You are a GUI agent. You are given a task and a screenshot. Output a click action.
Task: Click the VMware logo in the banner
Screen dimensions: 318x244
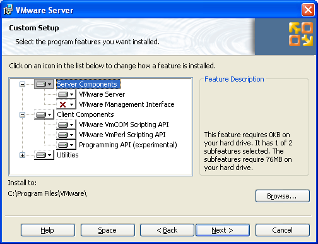coord(301,34)
